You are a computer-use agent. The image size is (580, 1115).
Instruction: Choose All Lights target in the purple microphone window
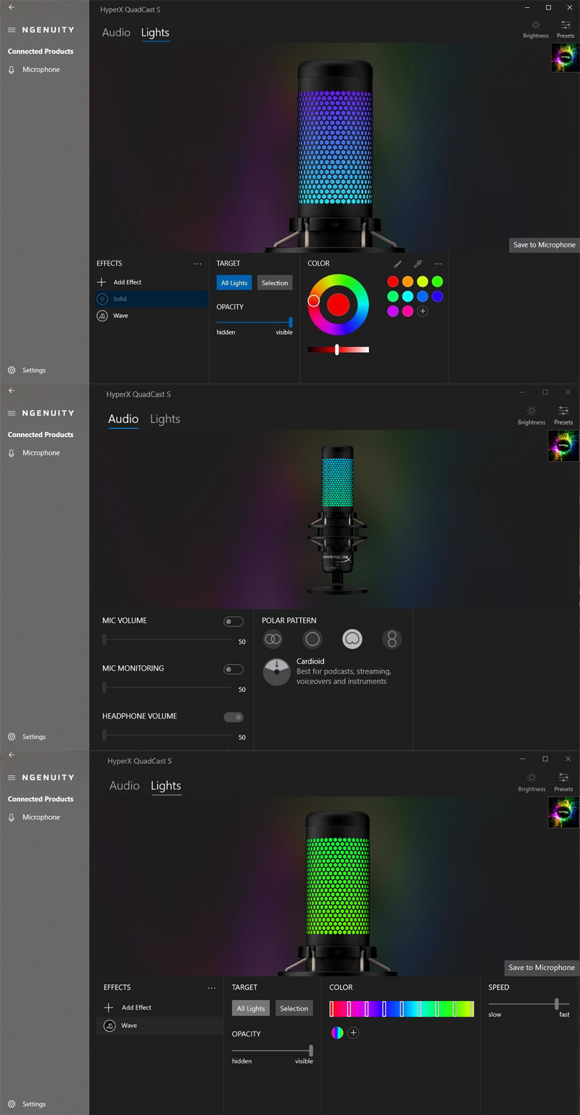[x=234, y=283]
